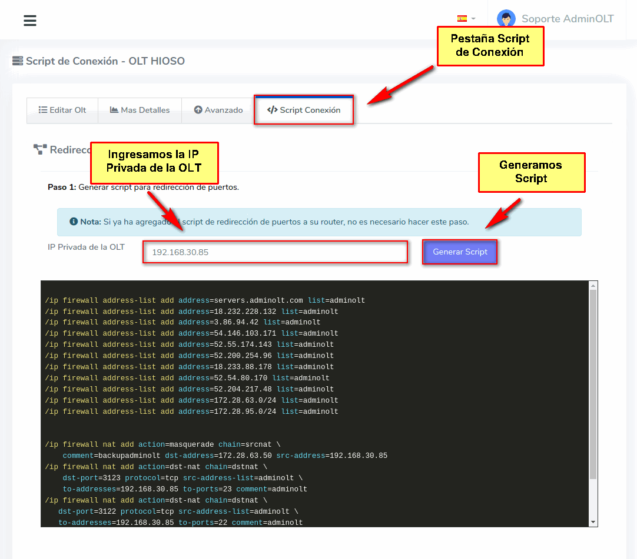Screen dimensions: 637x559
Task: Click the chart icon on Mas Detalles tab
Action: 114,110
